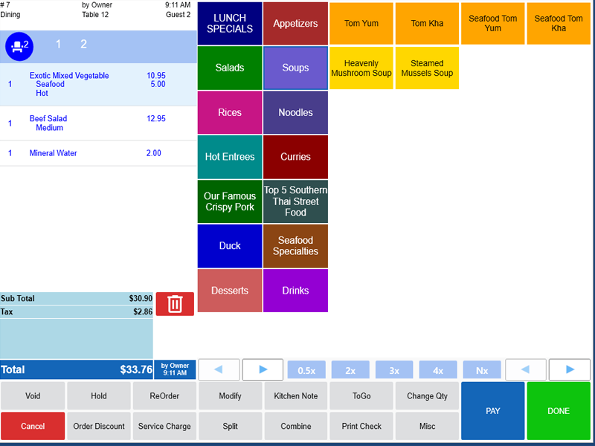Viewport: 595px width, 446px height.
Task: Click the white left arrow beside the 0.5x row
Action: coord(219,369)
